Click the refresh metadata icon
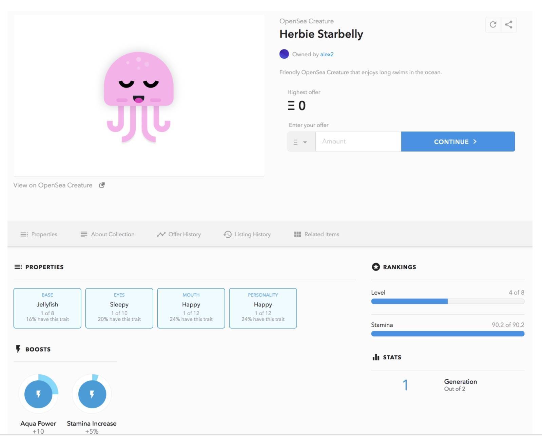This screenshot has height=436, width=542. pos(493,24)
